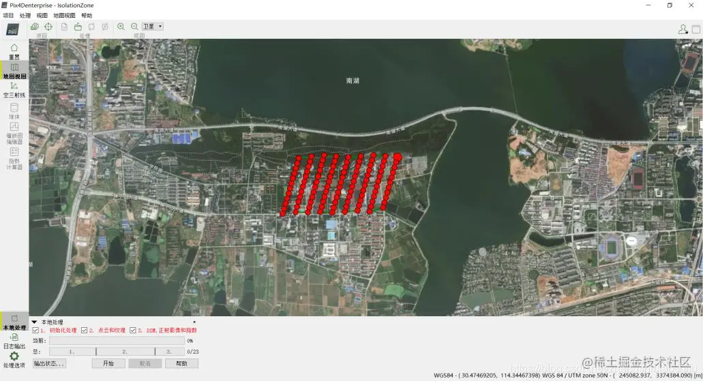
Task: Close the 本地处理 panel
Action: 194,322
